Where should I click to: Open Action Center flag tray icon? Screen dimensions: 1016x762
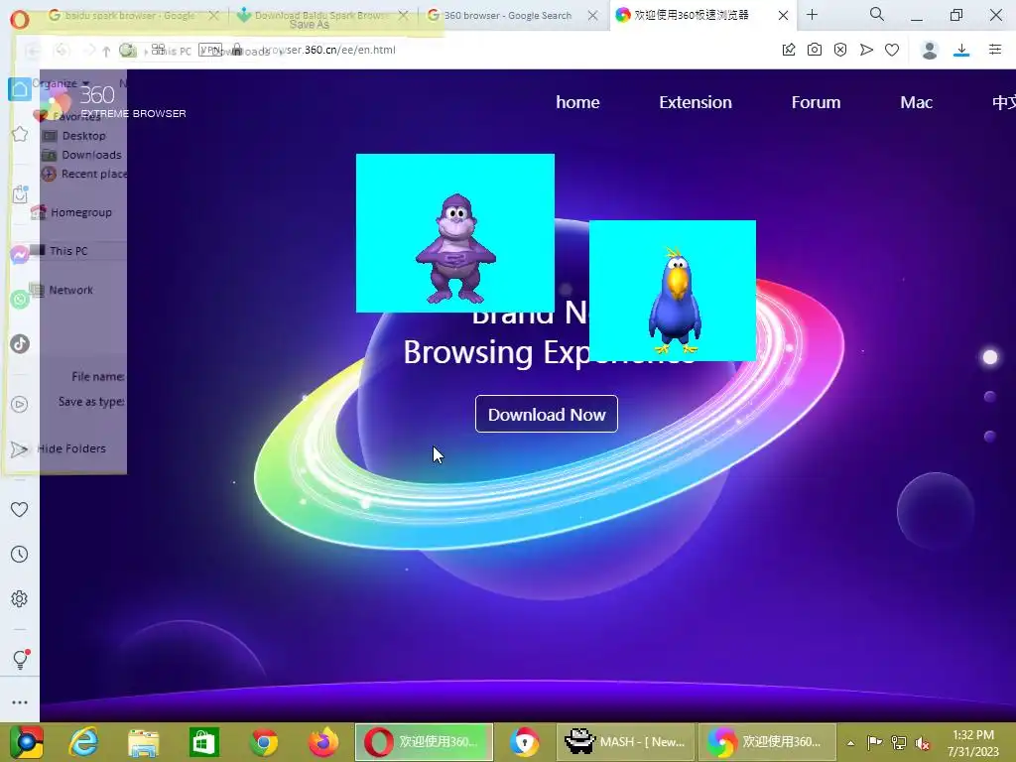(874, 742)
